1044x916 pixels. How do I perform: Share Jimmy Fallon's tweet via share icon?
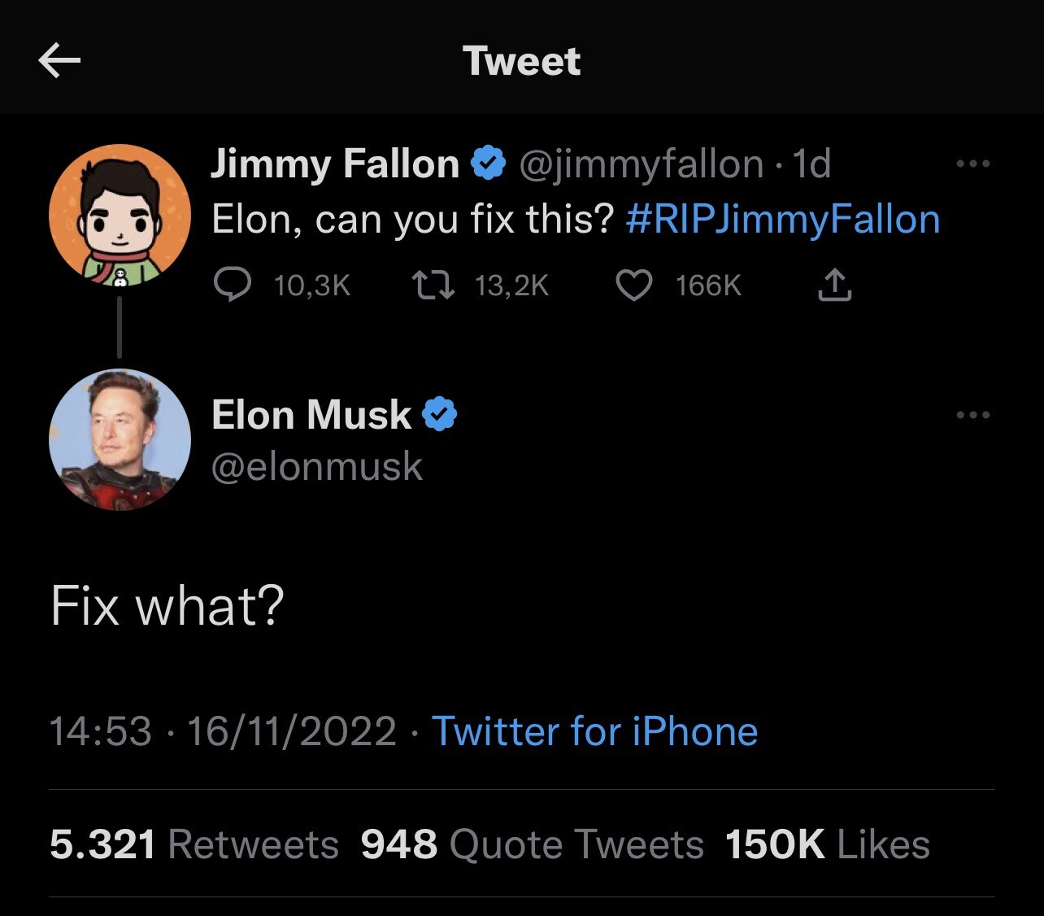coord(834,286)
